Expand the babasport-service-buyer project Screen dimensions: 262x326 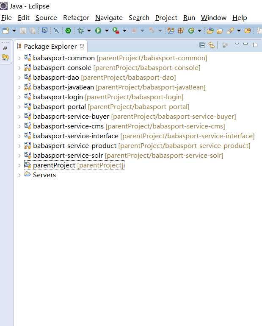pyautogui.click(x=19, y=117)
